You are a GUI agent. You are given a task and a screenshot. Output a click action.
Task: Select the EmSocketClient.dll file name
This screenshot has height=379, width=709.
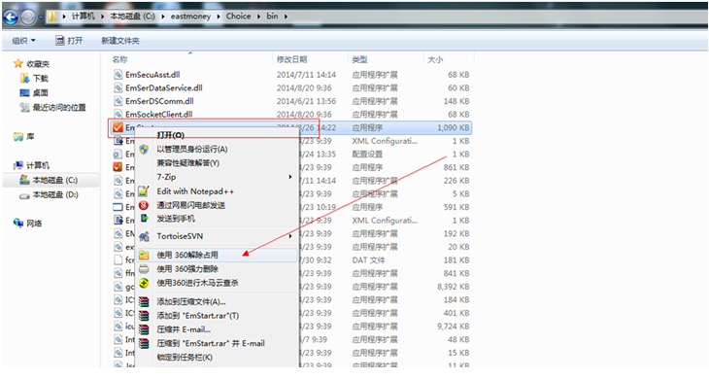158,115
